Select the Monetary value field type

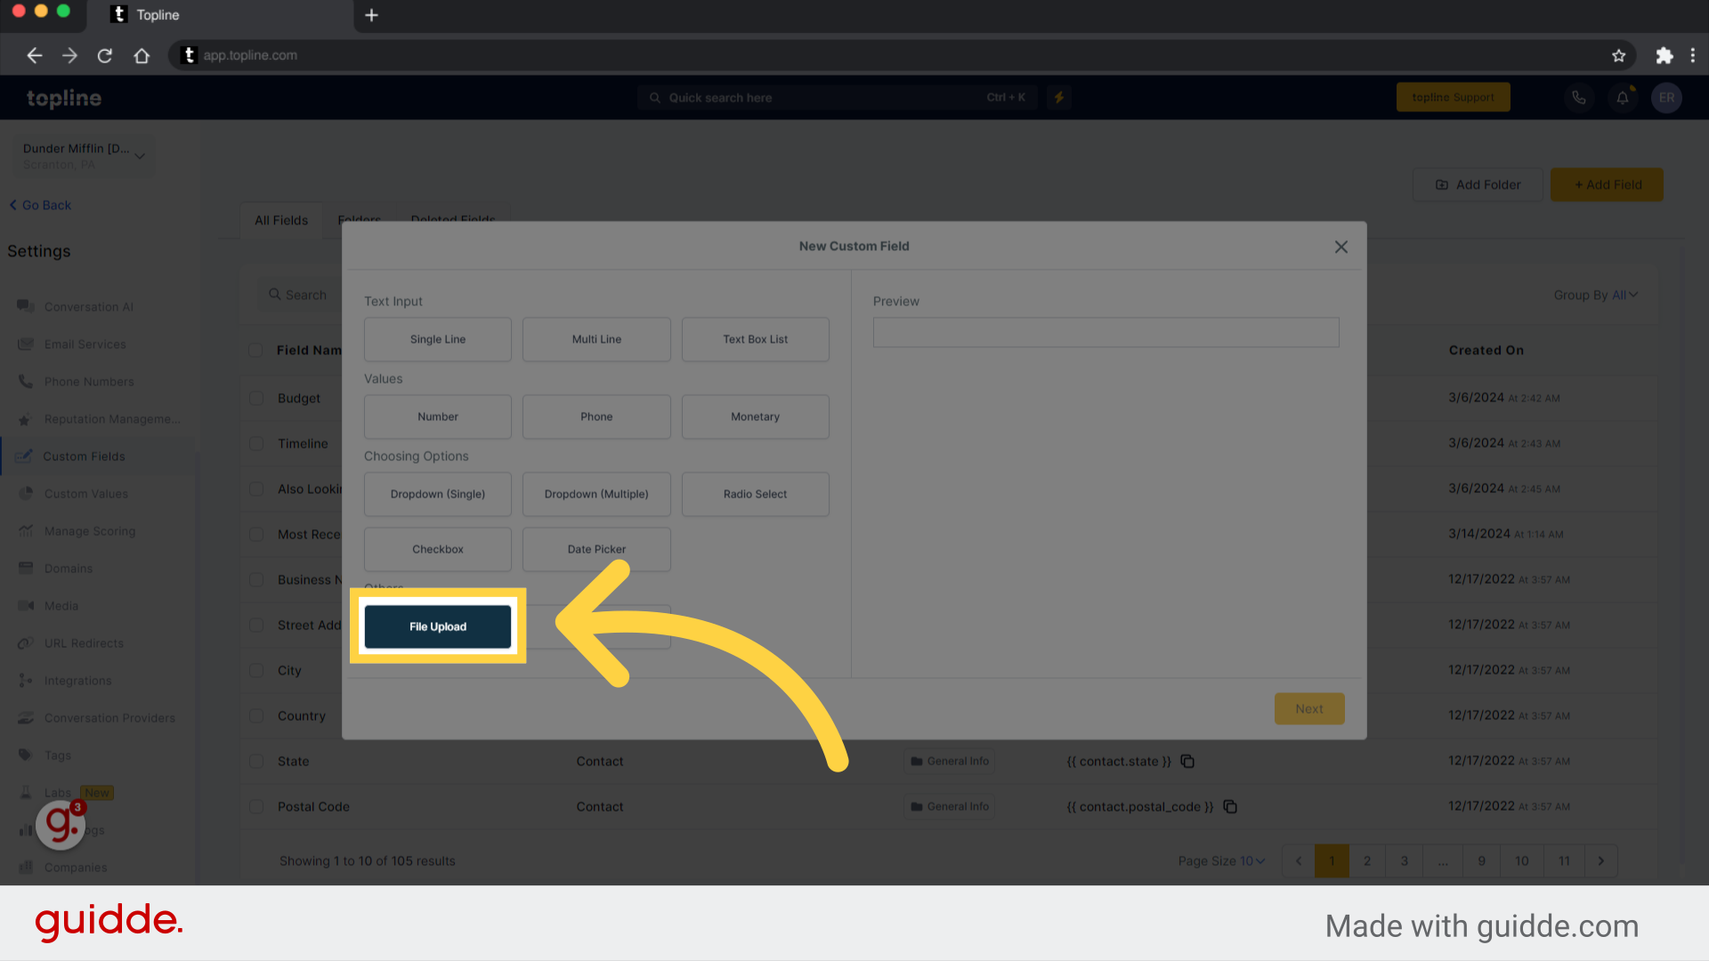tap(755, 416)
